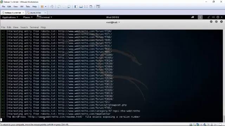Image resolution: width=225 pixels, height=126 pixels.
Task: Click the readme.html URL in last output line
Action: (x=55, y=117)
